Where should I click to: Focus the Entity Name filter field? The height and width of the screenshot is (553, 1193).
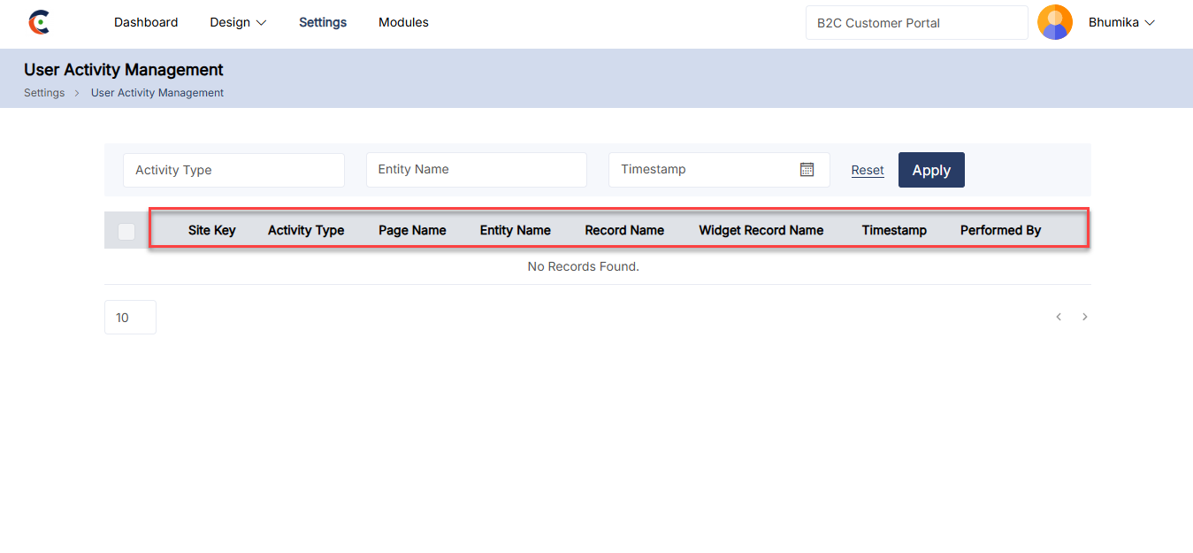[x=476, y=170]
